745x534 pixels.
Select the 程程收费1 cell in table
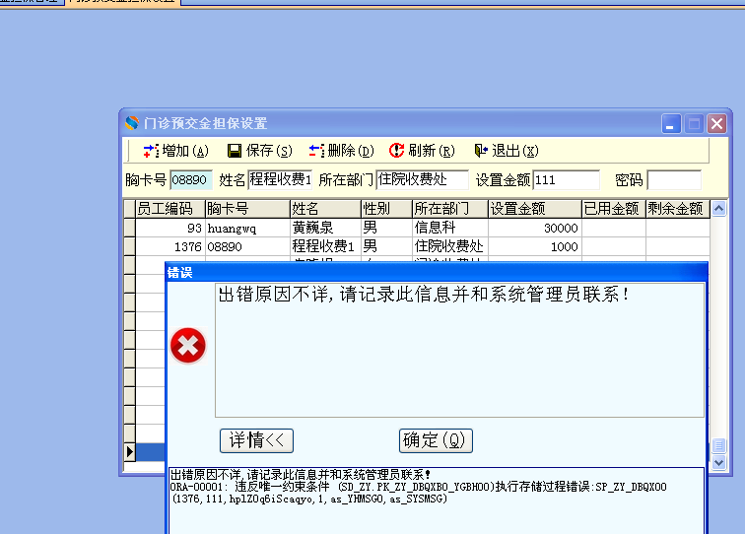point(325,246)
